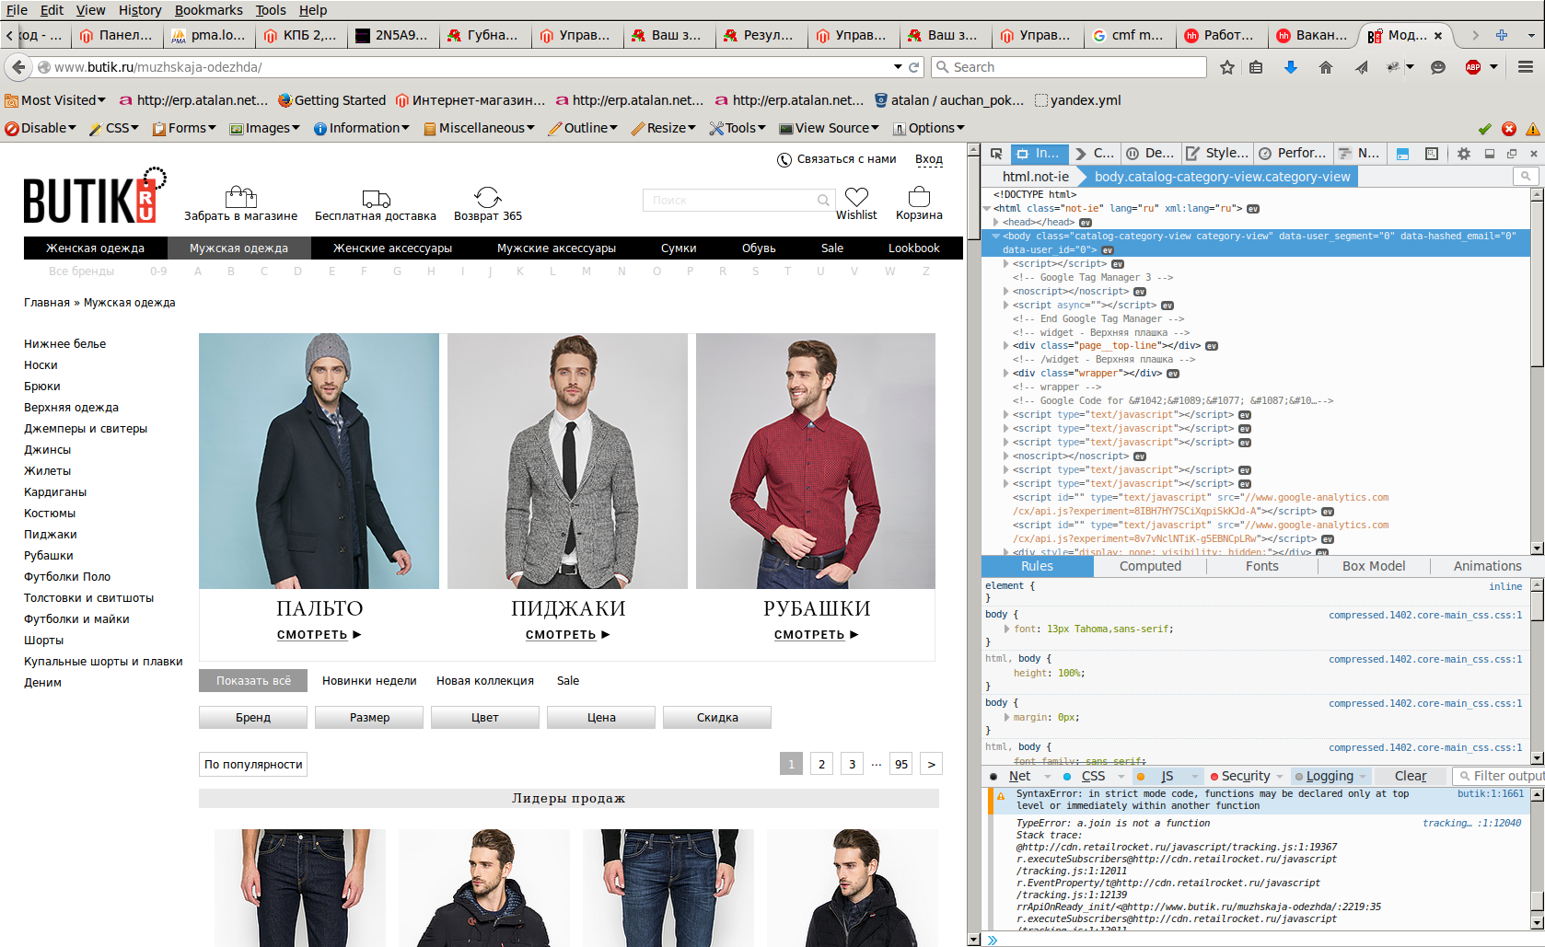Focus the Filter output console field
Viewport: 1545px width, 947px height.
pos(1499,776)
